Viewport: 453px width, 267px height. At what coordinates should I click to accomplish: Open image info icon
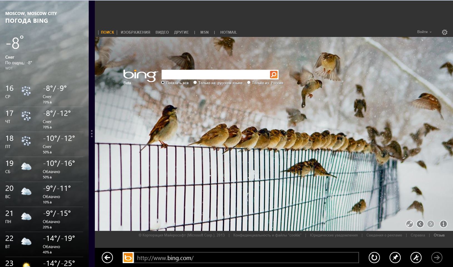tap(443, 224)
